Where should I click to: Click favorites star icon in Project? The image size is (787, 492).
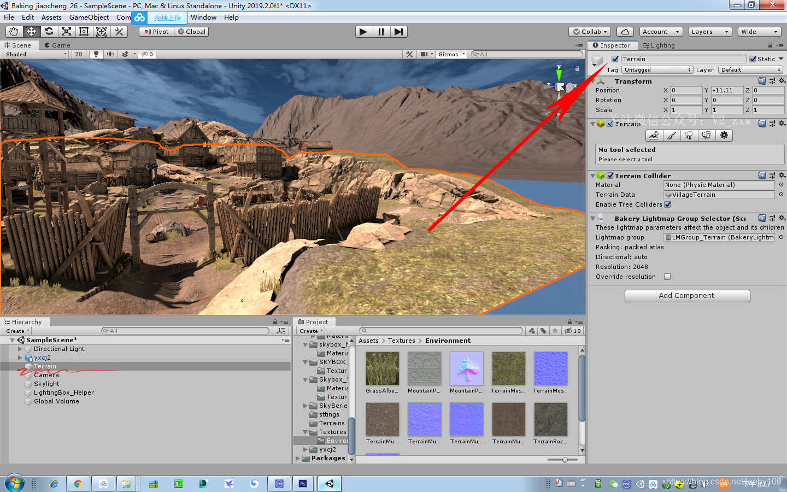[555, 331]
